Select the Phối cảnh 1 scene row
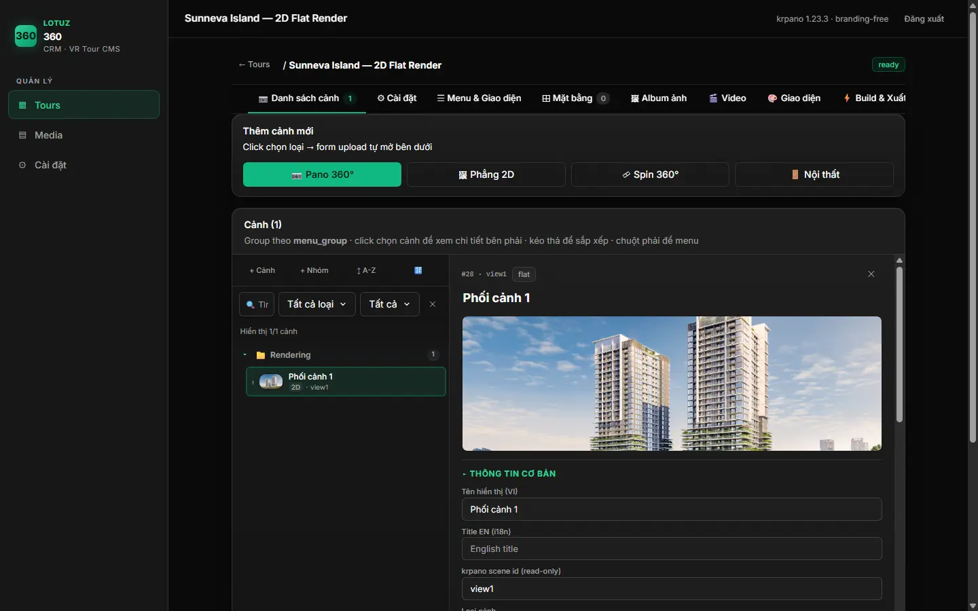Screen dimensions: 978x611 pyautogui.click(x=346, y=382)
